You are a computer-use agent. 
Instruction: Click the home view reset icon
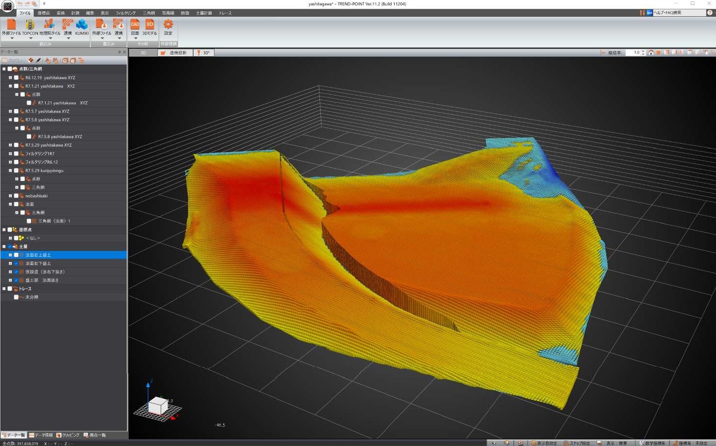tap(651, 53)
